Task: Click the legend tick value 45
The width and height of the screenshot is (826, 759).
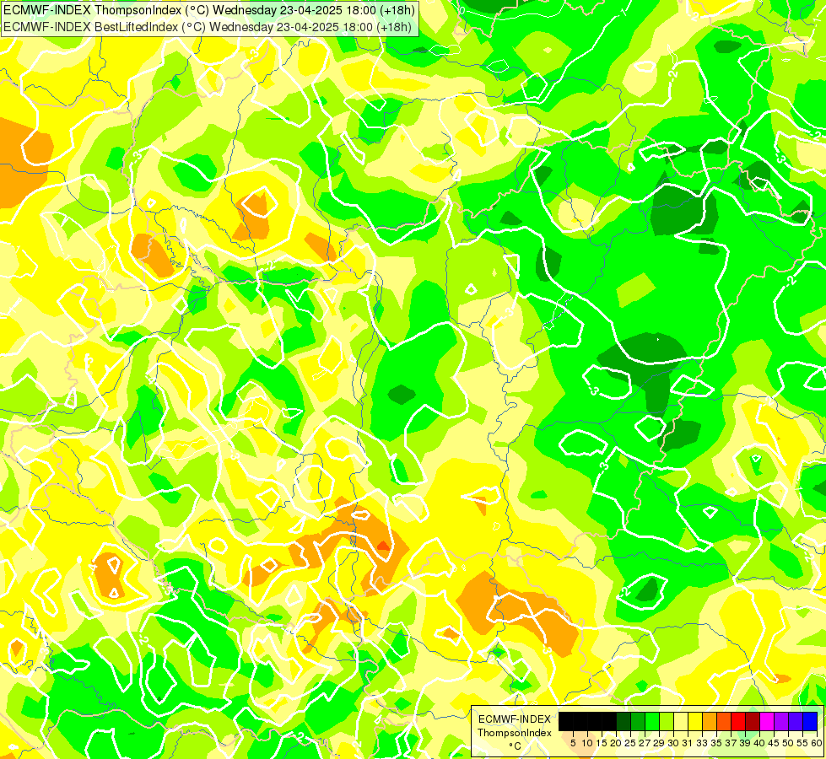Action: coord(775,743)
